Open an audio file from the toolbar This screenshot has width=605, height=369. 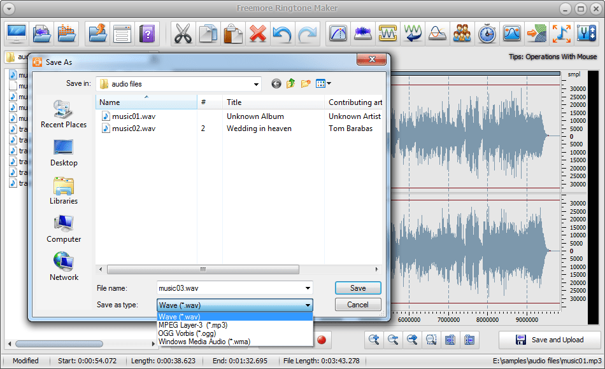41,33
